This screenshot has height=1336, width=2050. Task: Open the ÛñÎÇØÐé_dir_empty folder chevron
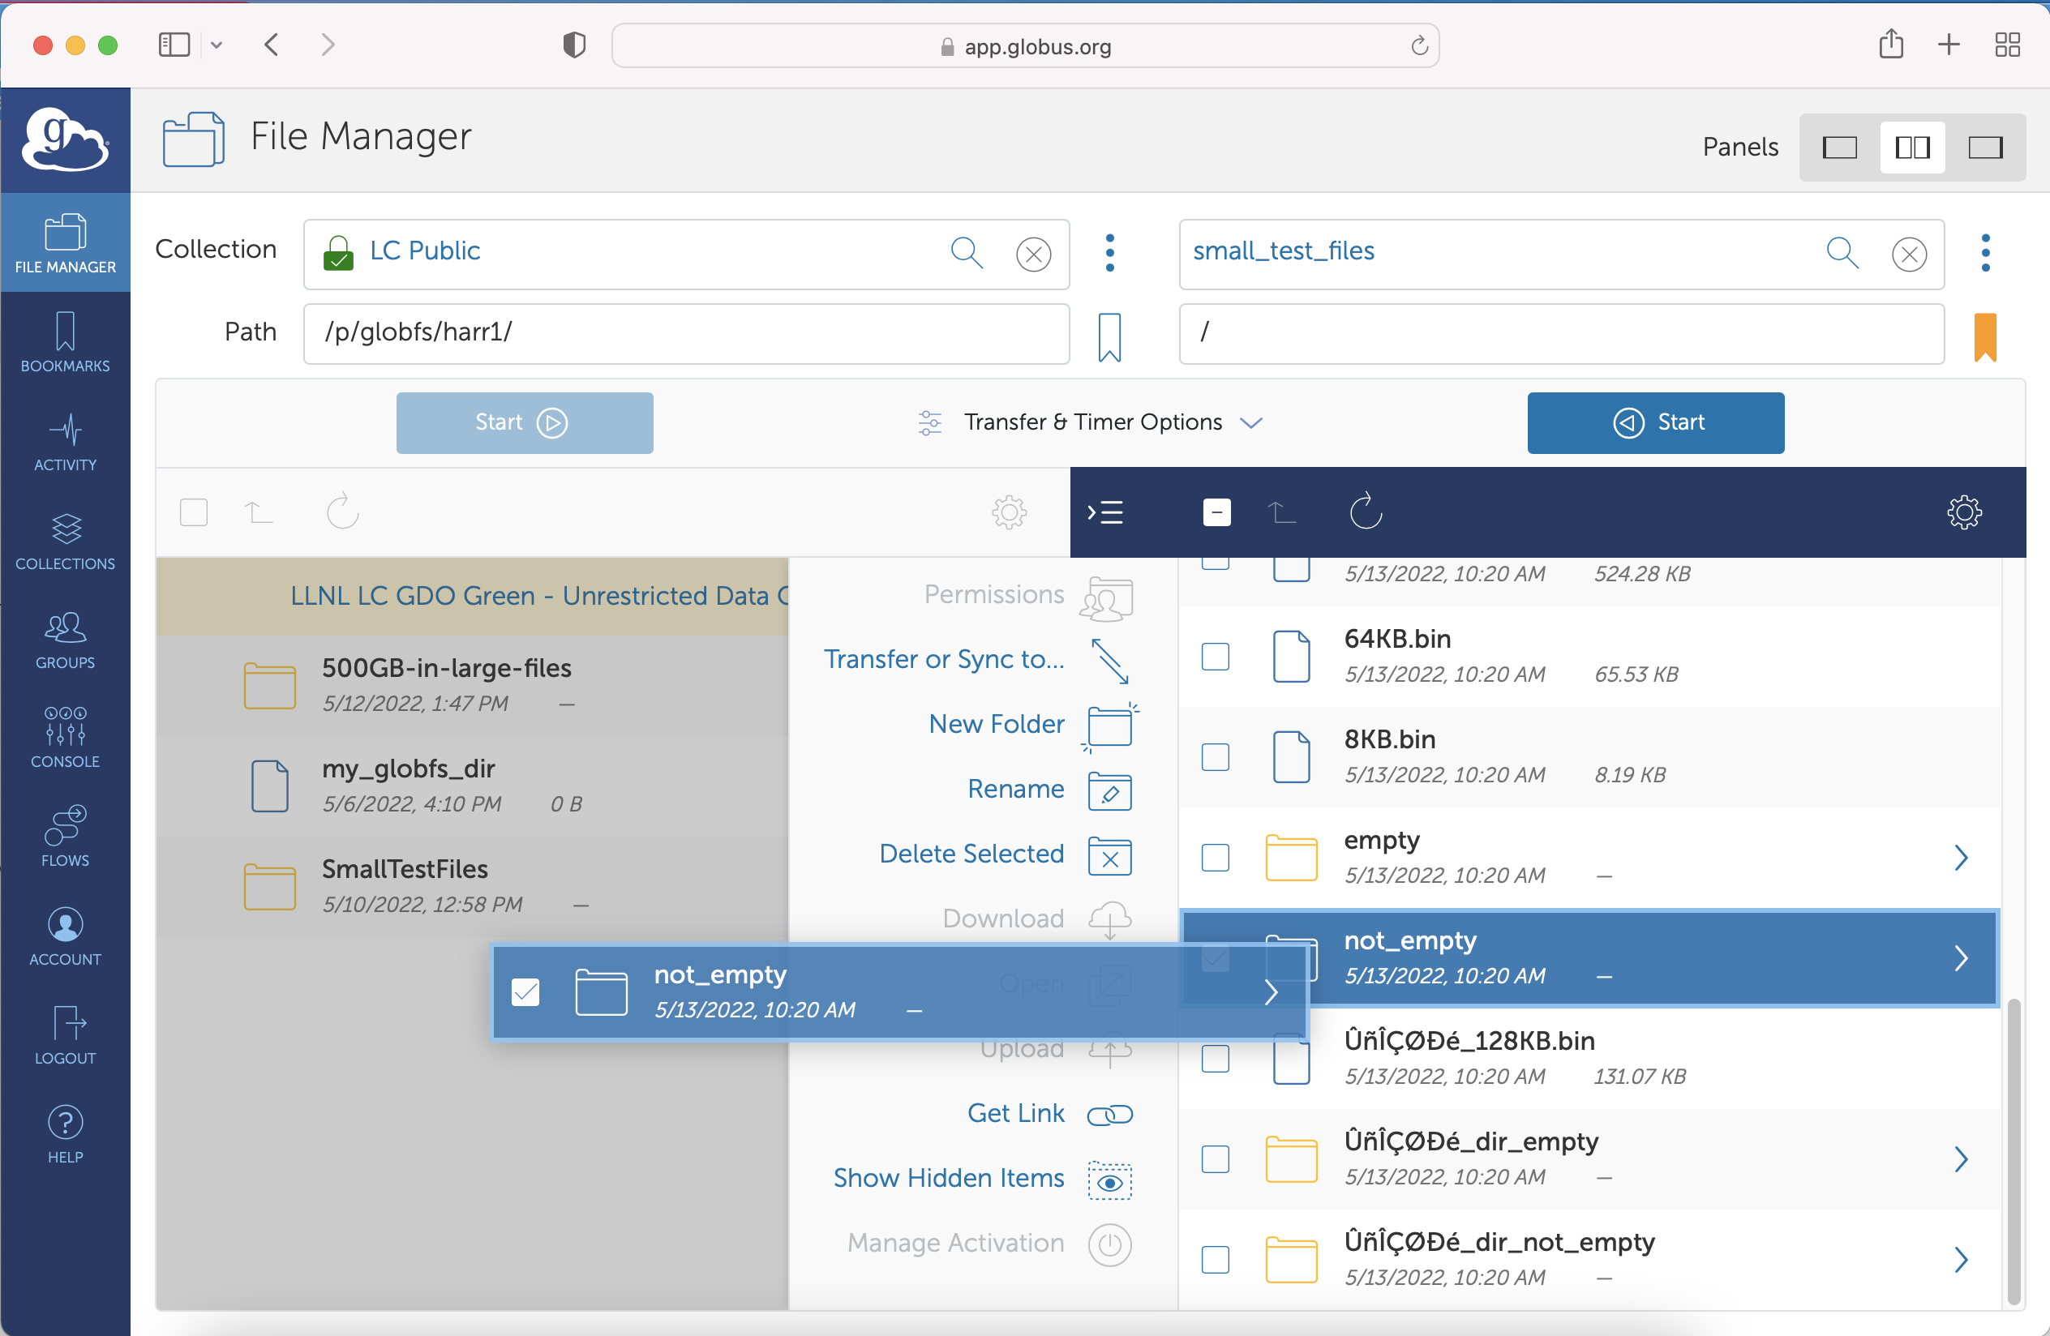[x=1961, y=1158]
